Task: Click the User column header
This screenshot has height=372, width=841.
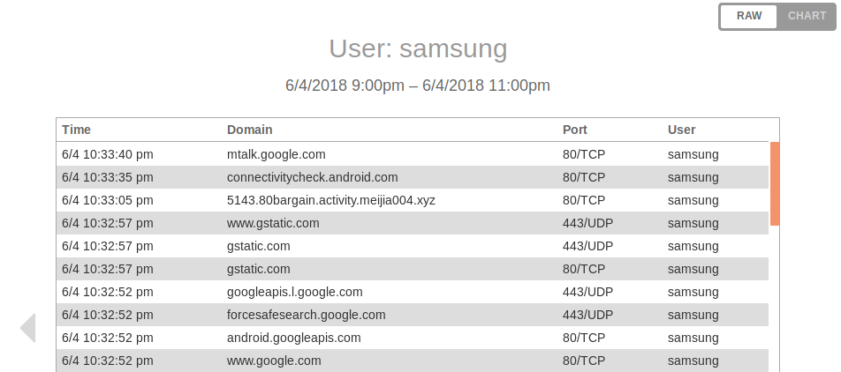Action: (681, 130)
